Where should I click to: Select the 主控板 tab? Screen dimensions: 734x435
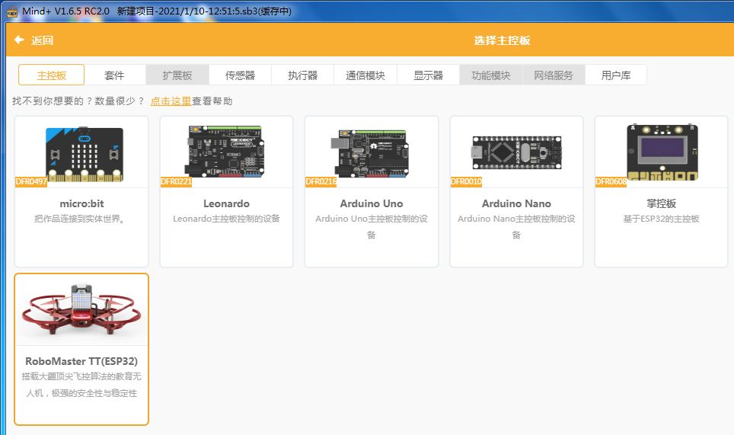coord(52,75)
